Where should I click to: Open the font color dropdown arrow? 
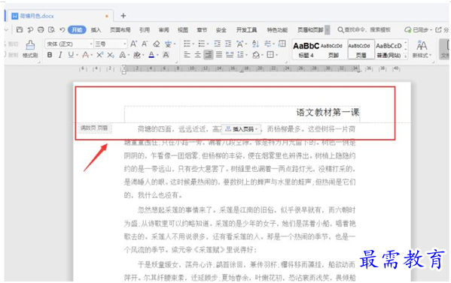[x=157, y=55]
